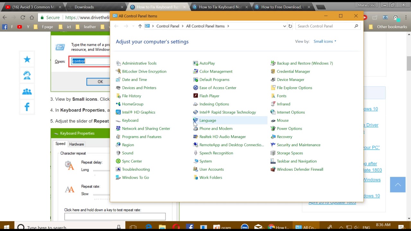Screen dimensions: 411x231
Task: Open the Windows Defender Firewall icon
Action: (x=273, y=169)
